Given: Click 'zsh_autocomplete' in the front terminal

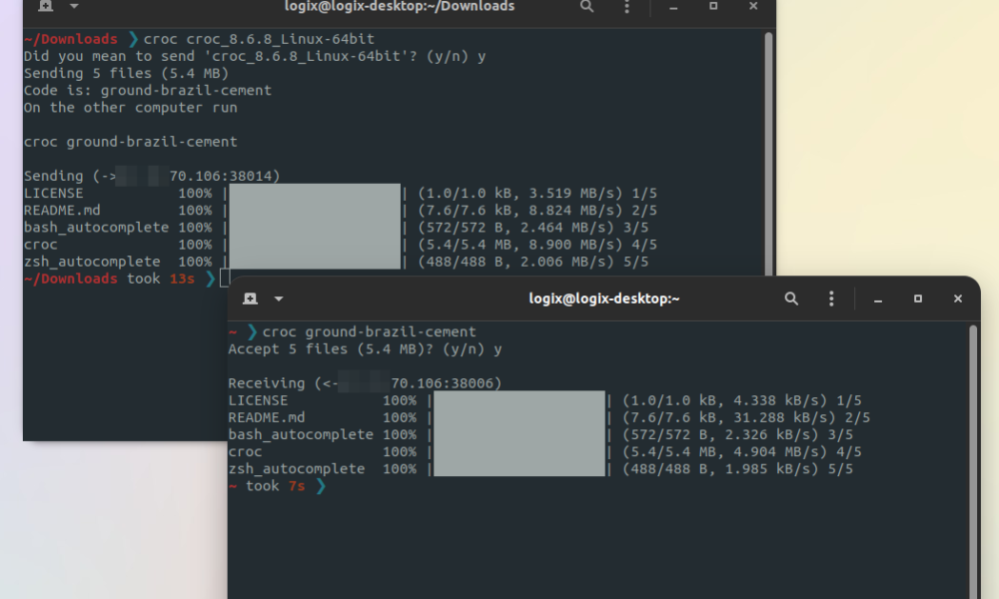Looking at the screenshot, I should tap(297, 469).
